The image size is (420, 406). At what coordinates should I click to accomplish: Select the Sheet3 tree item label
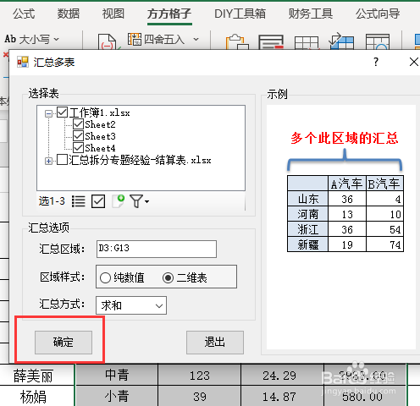[x=100, y=136]
